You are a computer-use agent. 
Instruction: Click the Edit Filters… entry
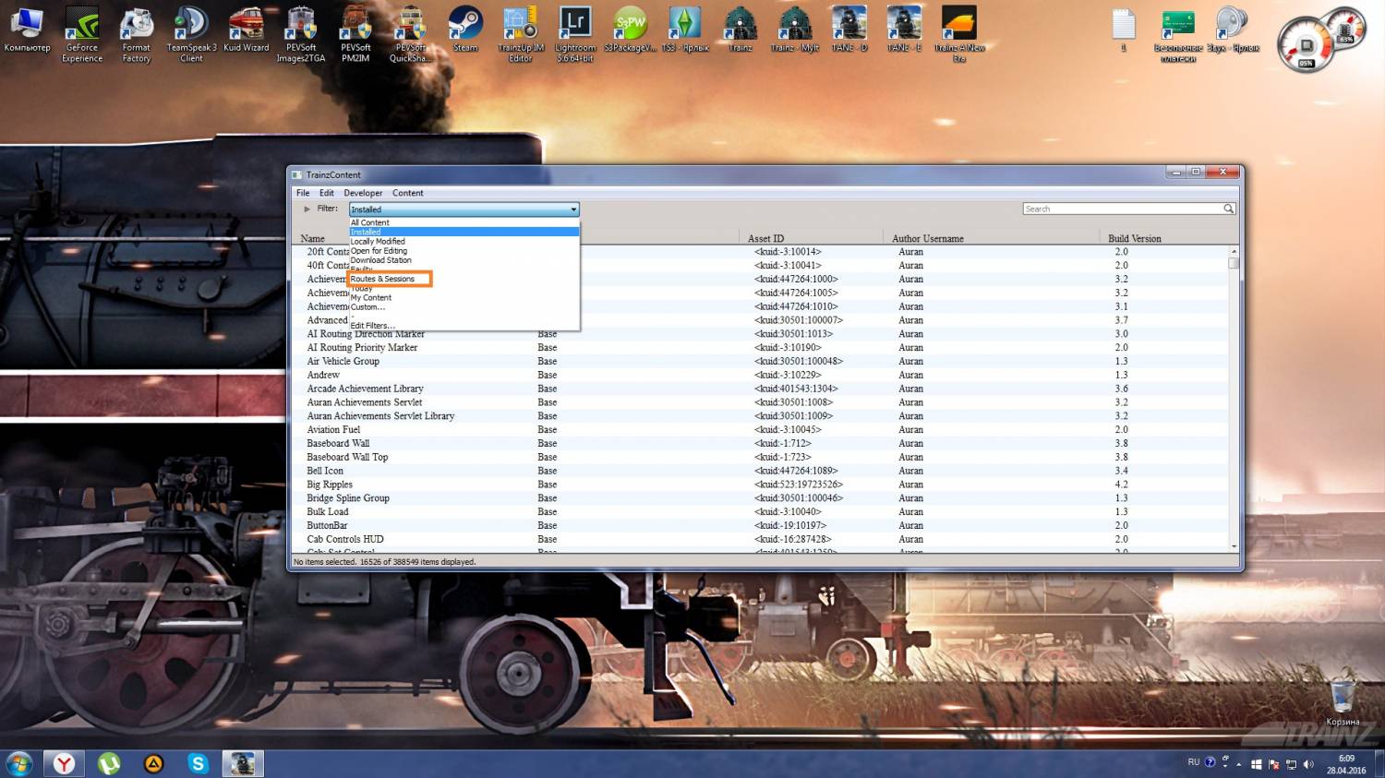click(x=372, y=326)
